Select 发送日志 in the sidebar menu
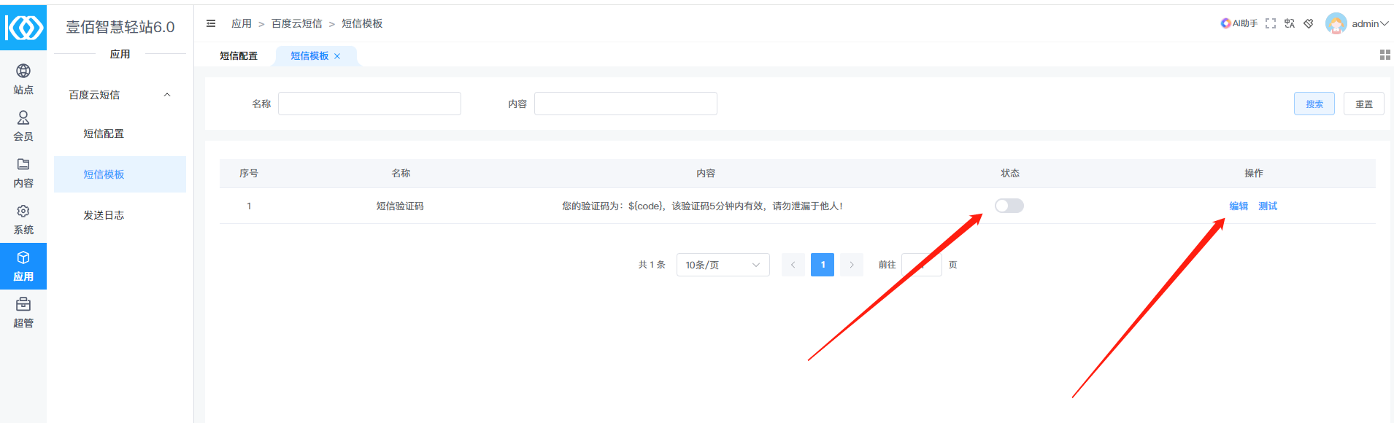The width and height of the screenshot is (1394, 423). (104, 215)
